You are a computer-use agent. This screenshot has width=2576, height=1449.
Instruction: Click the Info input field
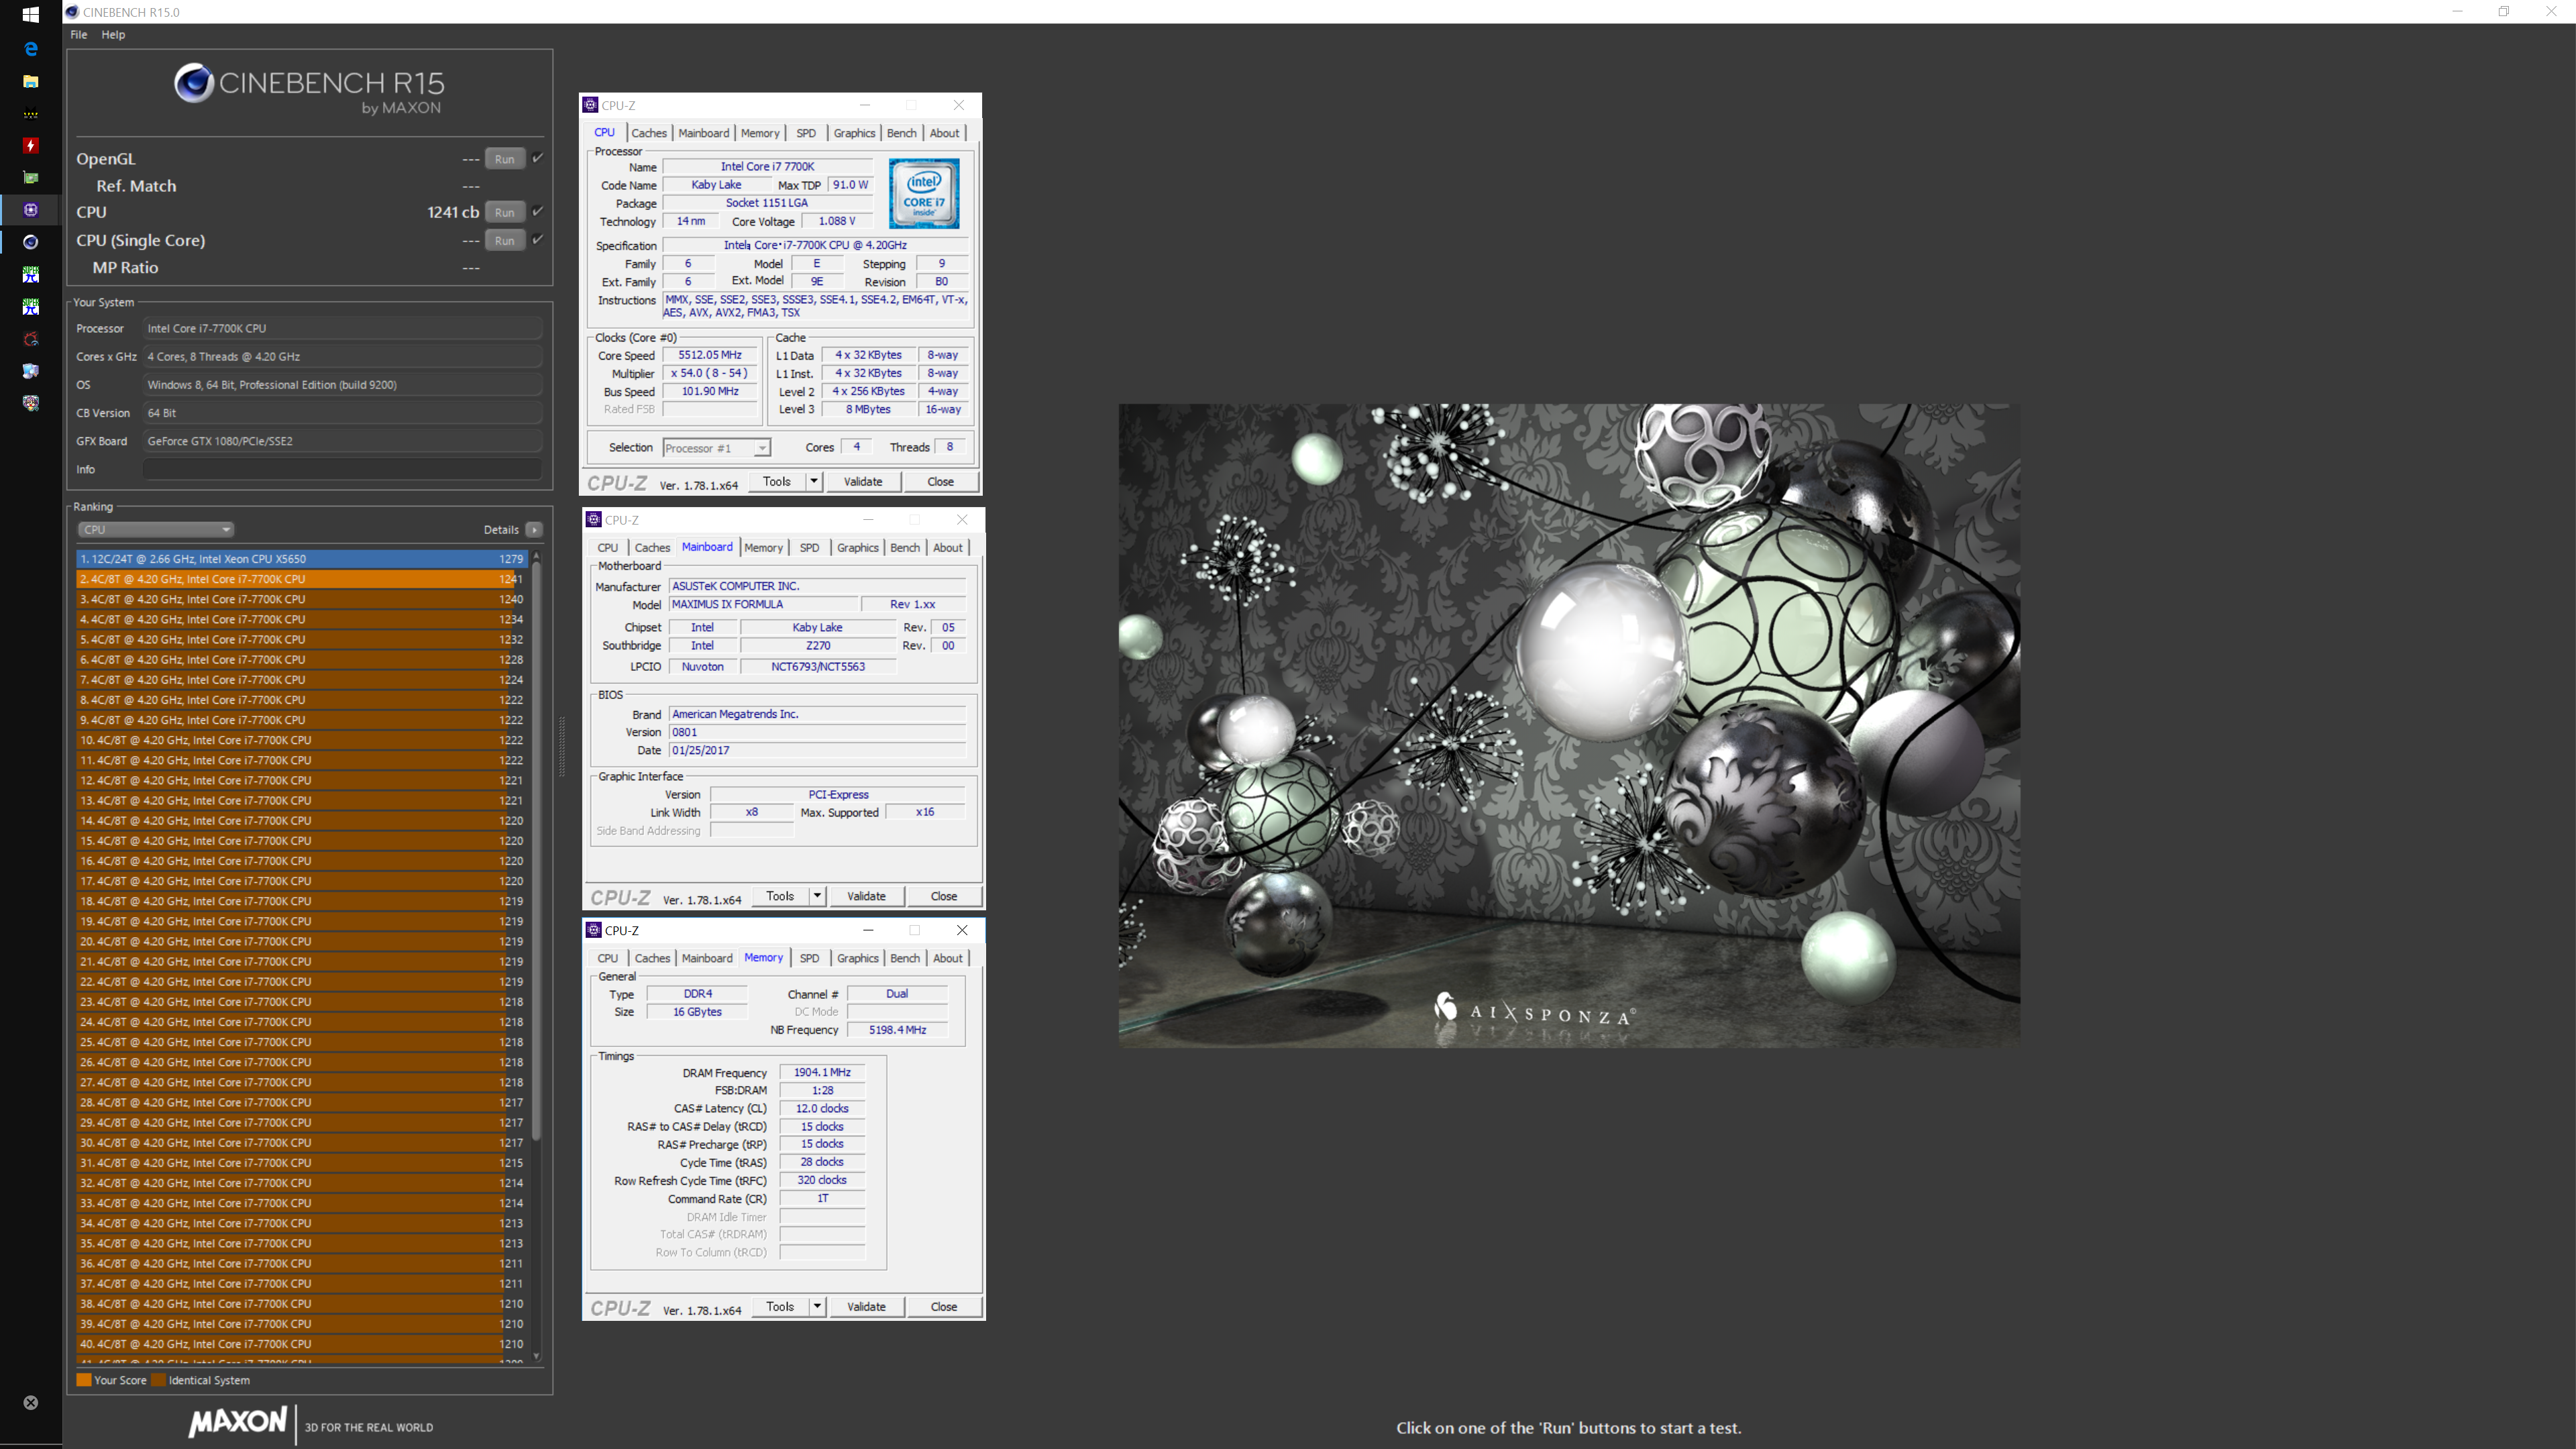pyautogui.click(x=343, y=469)
